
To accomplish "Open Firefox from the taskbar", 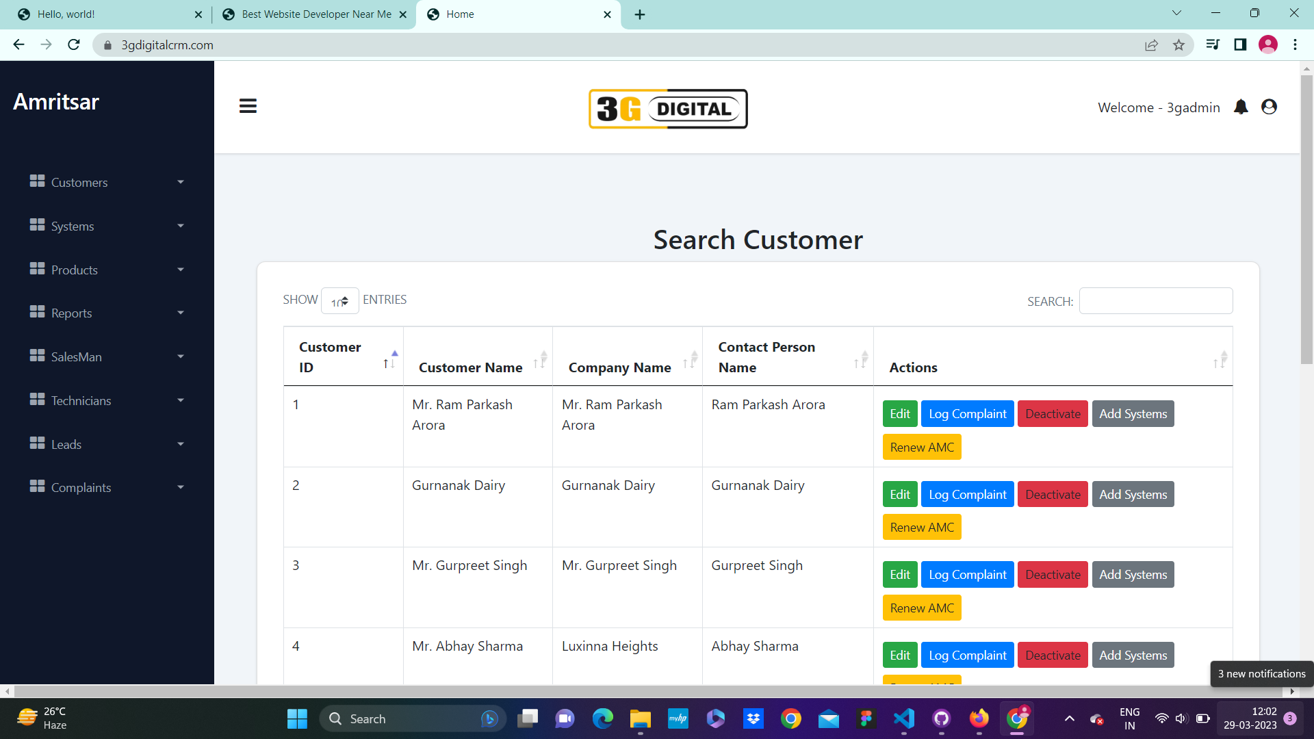I will [x=979, y=718].
